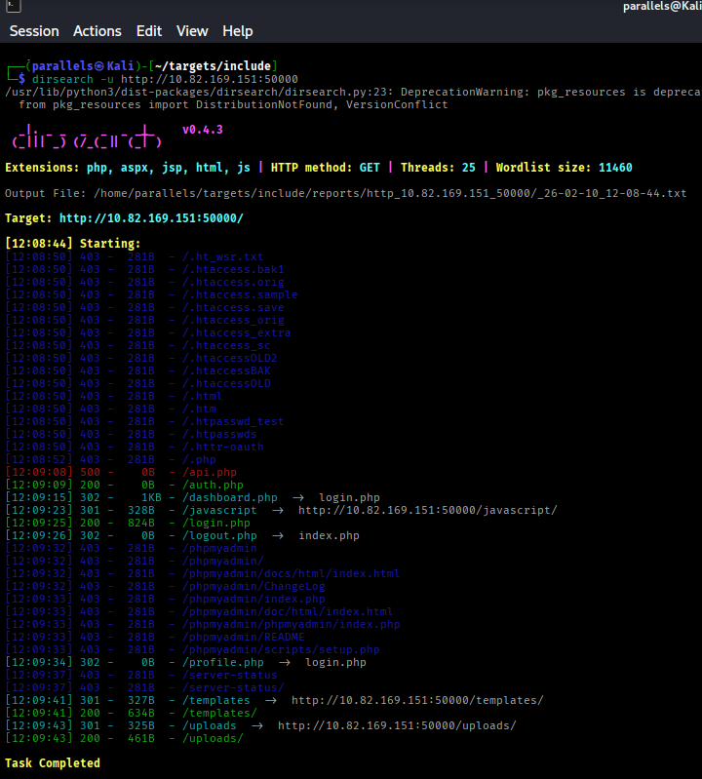Click the dirsearch v0.4.3 version label
702x779 pixels.
[202, 130]
